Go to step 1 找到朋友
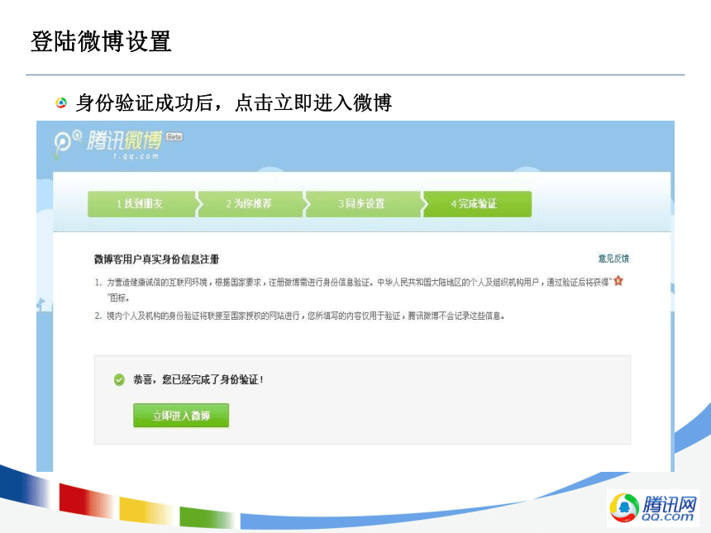Viewport: 711px width, 533px height. pos(141,204)
